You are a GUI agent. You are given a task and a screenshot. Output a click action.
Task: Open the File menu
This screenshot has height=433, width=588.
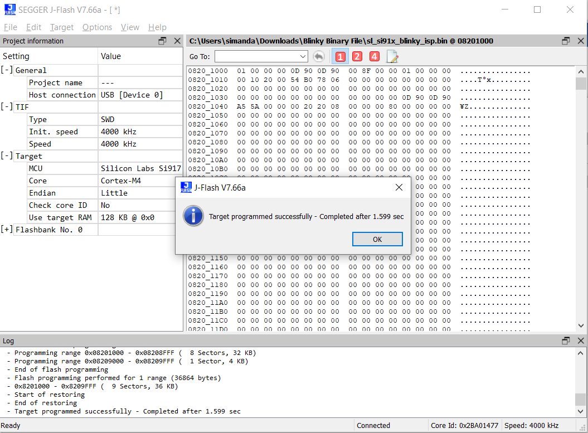(11, 27)
